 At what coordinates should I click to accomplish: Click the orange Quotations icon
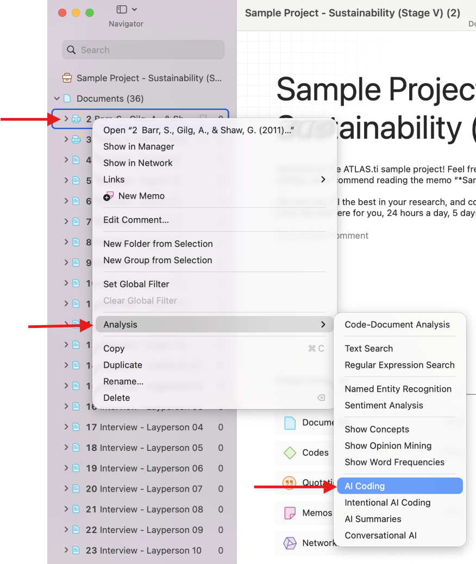click(x=289, y=482)
